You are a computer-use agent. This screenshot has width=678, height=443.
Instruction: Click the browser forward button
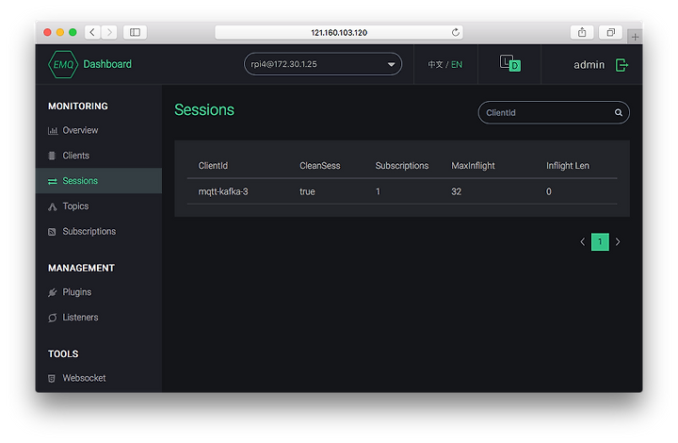pyautogui.click(x=109, y=32)
